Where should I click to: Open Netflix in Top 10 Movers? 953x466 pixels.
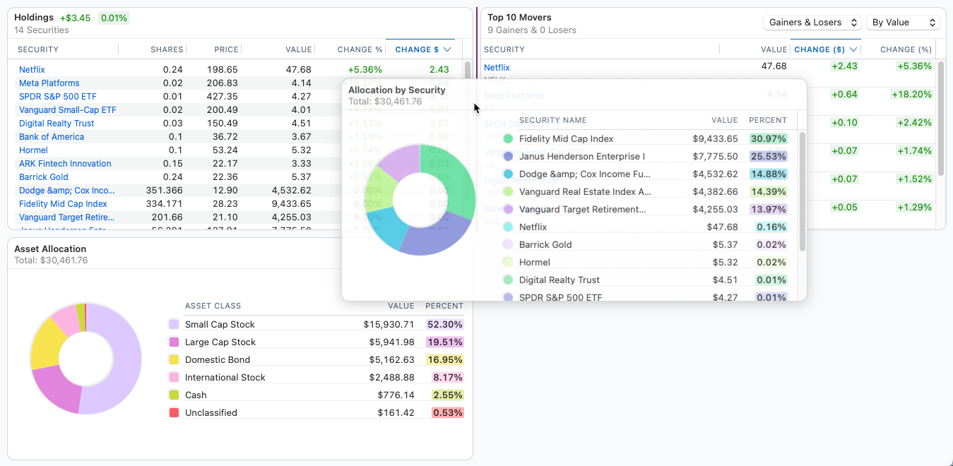click(x=497, y=68)
